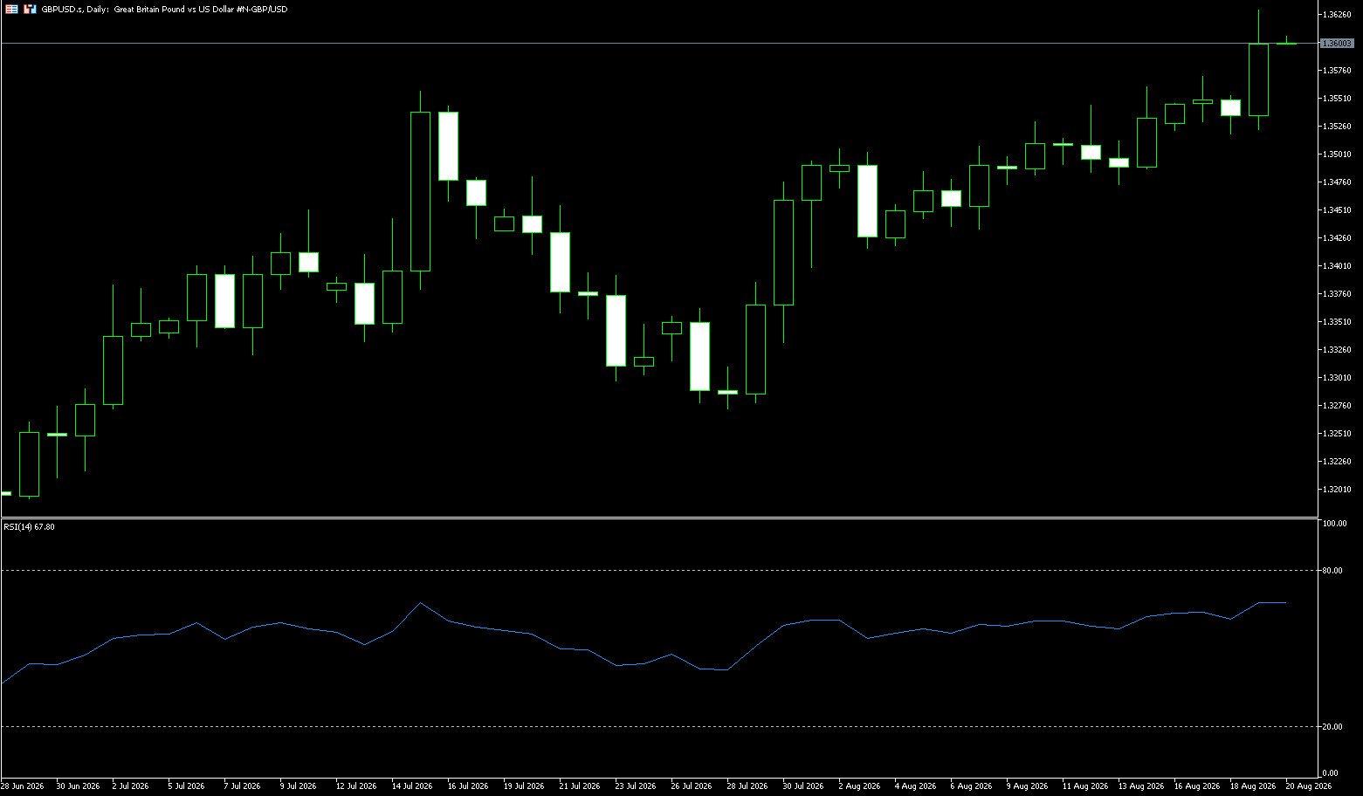Click the 1.32760 price scale label
Viewport: 1363px width, 796px height.
coord(1337,406)
